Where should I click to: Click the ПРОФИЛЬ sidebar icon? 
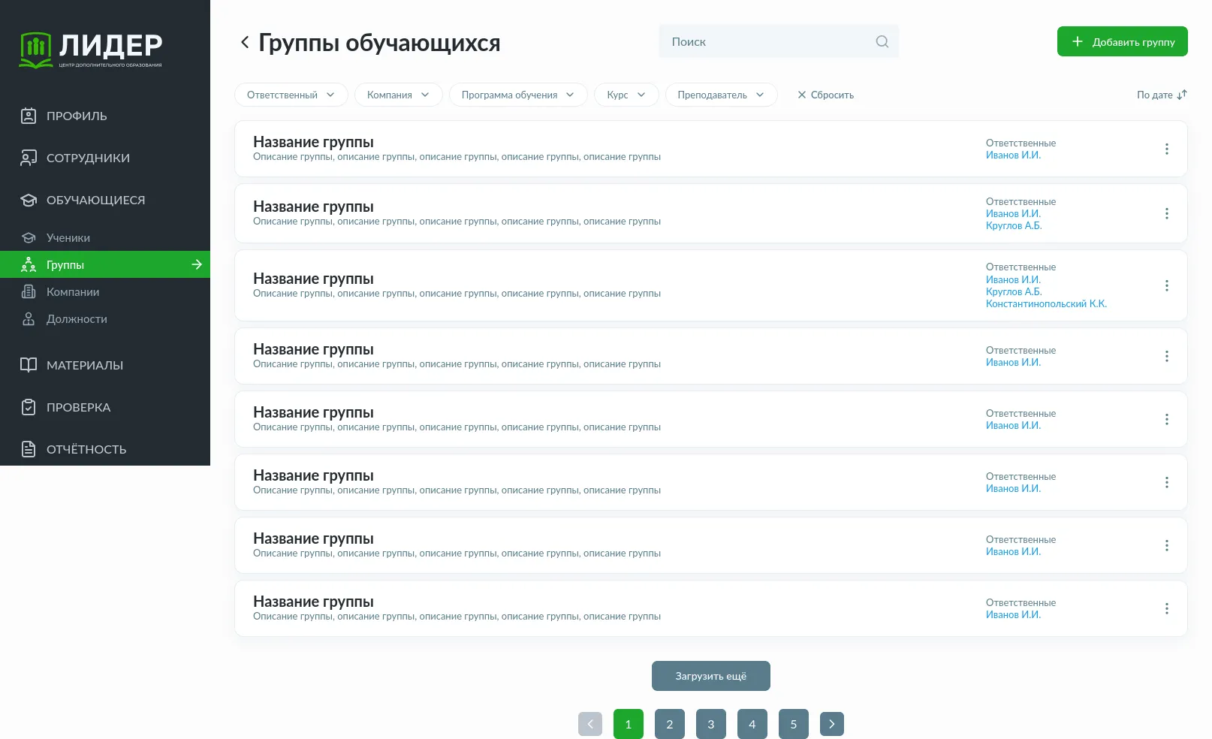point(29,116)
